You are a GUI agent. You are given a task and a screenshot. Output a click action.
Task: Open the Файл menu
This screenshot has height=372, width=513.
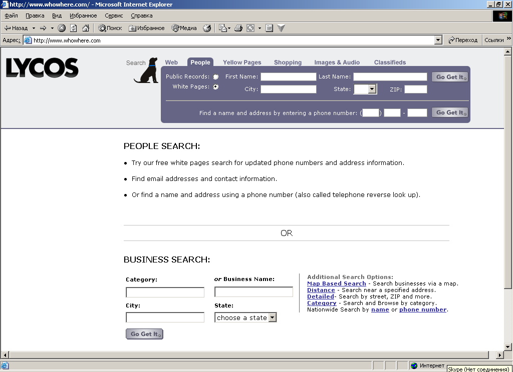pyautogui.click(x=11, y=15)
